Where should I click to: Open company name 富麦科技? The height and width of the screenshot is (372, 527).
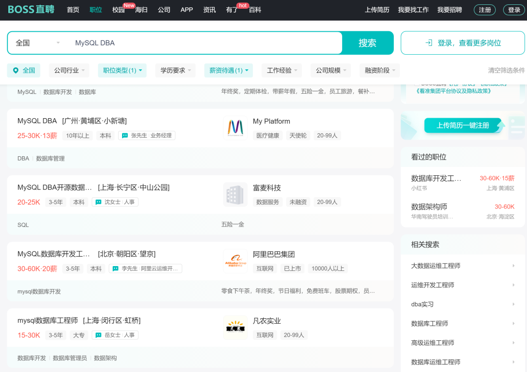click(x=266, y=187)
